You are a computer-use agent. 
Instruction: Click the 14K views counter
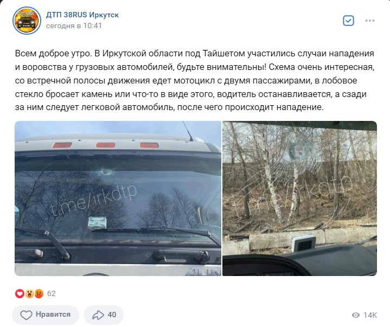370,315
